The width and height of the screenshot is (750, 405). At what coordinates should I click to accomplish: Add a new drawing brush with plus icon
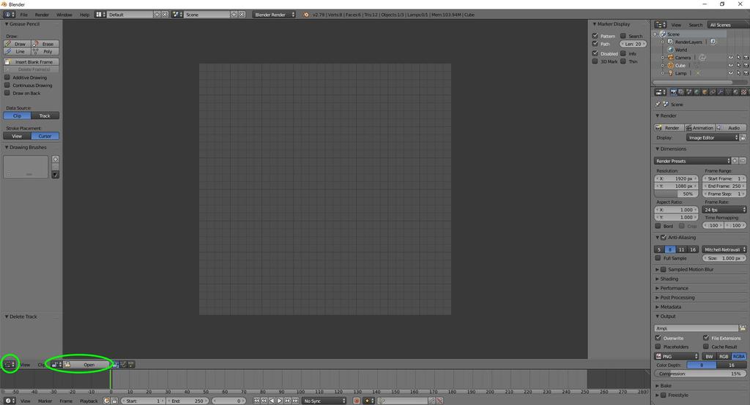(x=56, y=159)
